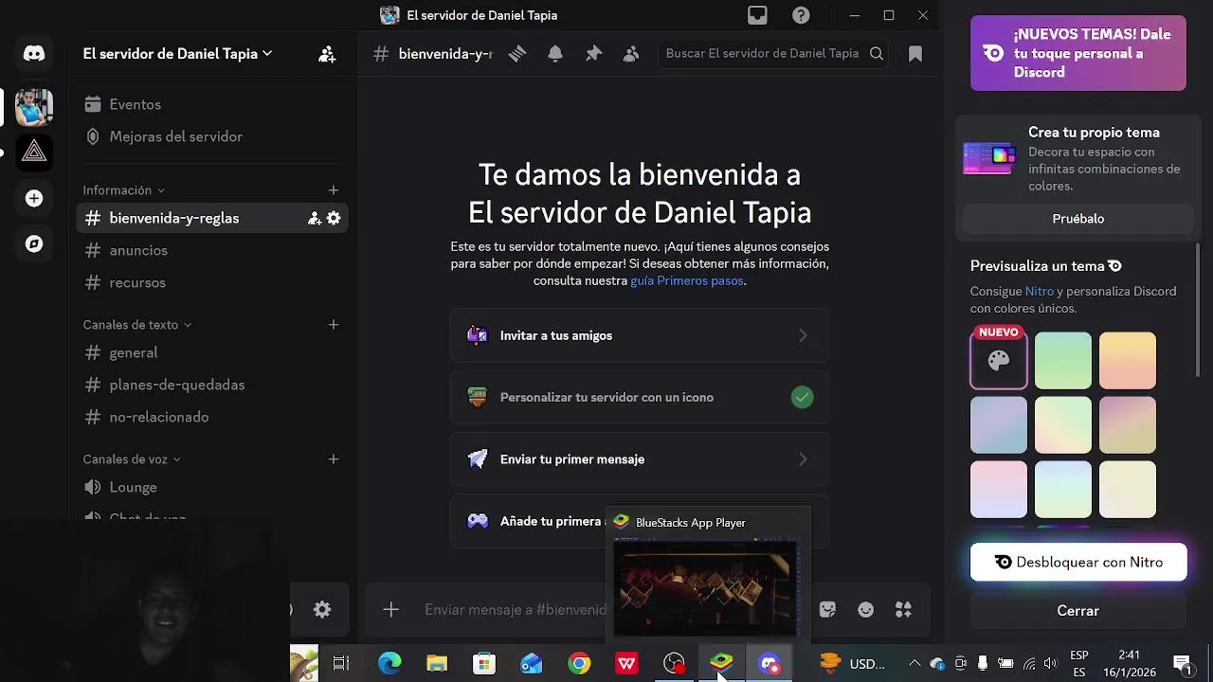Open File Explorer from taskbar

point(437,664)
